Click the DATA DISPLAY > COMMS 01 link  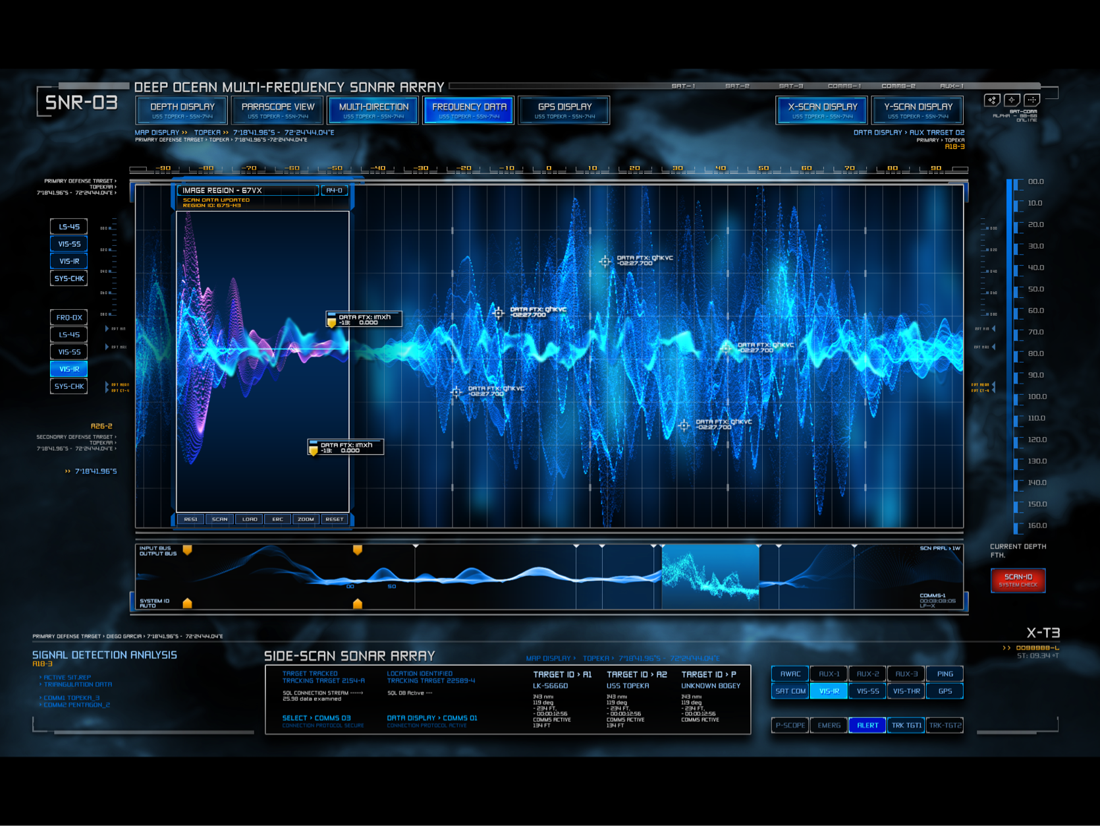(432, 718)
